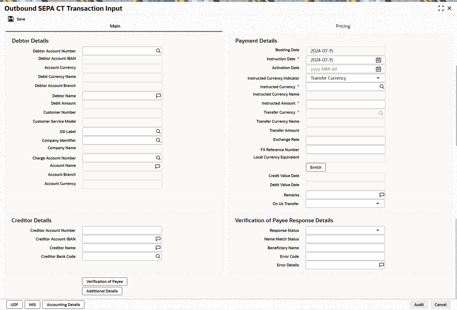Viewport: 457px width, 310px height.
Task: Focus the Error Code field
Action: tap(345, 256)
